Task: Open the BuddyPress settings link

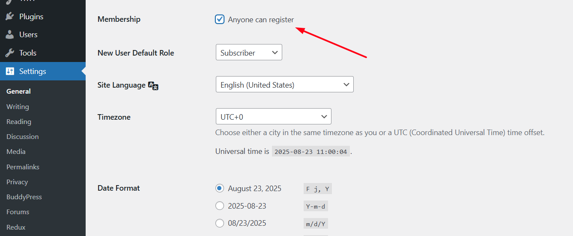Action: click(24, 197)
